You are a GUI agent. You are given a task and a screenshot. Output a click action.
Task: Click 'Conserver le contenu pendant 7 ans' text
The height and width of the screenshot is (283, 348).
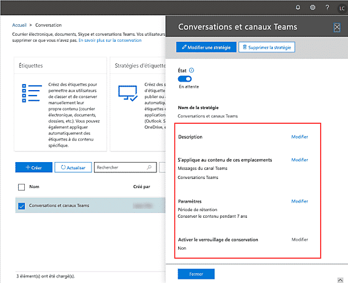pyautogui.click(x=212, y=216)
